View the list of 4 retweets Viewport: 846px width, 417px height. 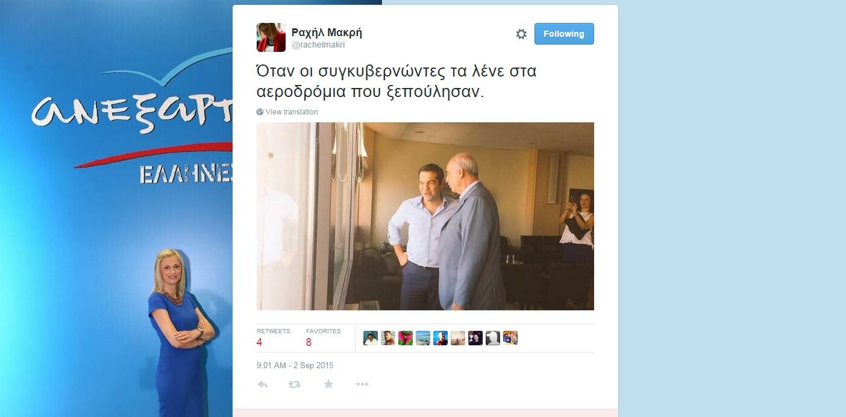point(273,337)
